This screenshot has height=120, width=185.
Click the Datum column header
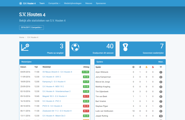click(23, 67)
